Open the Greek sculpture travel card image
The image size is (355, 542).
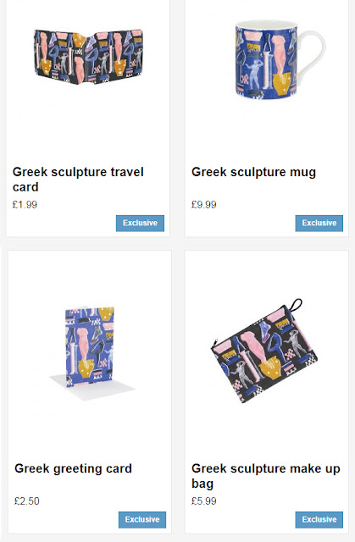(x=88, y=57)
